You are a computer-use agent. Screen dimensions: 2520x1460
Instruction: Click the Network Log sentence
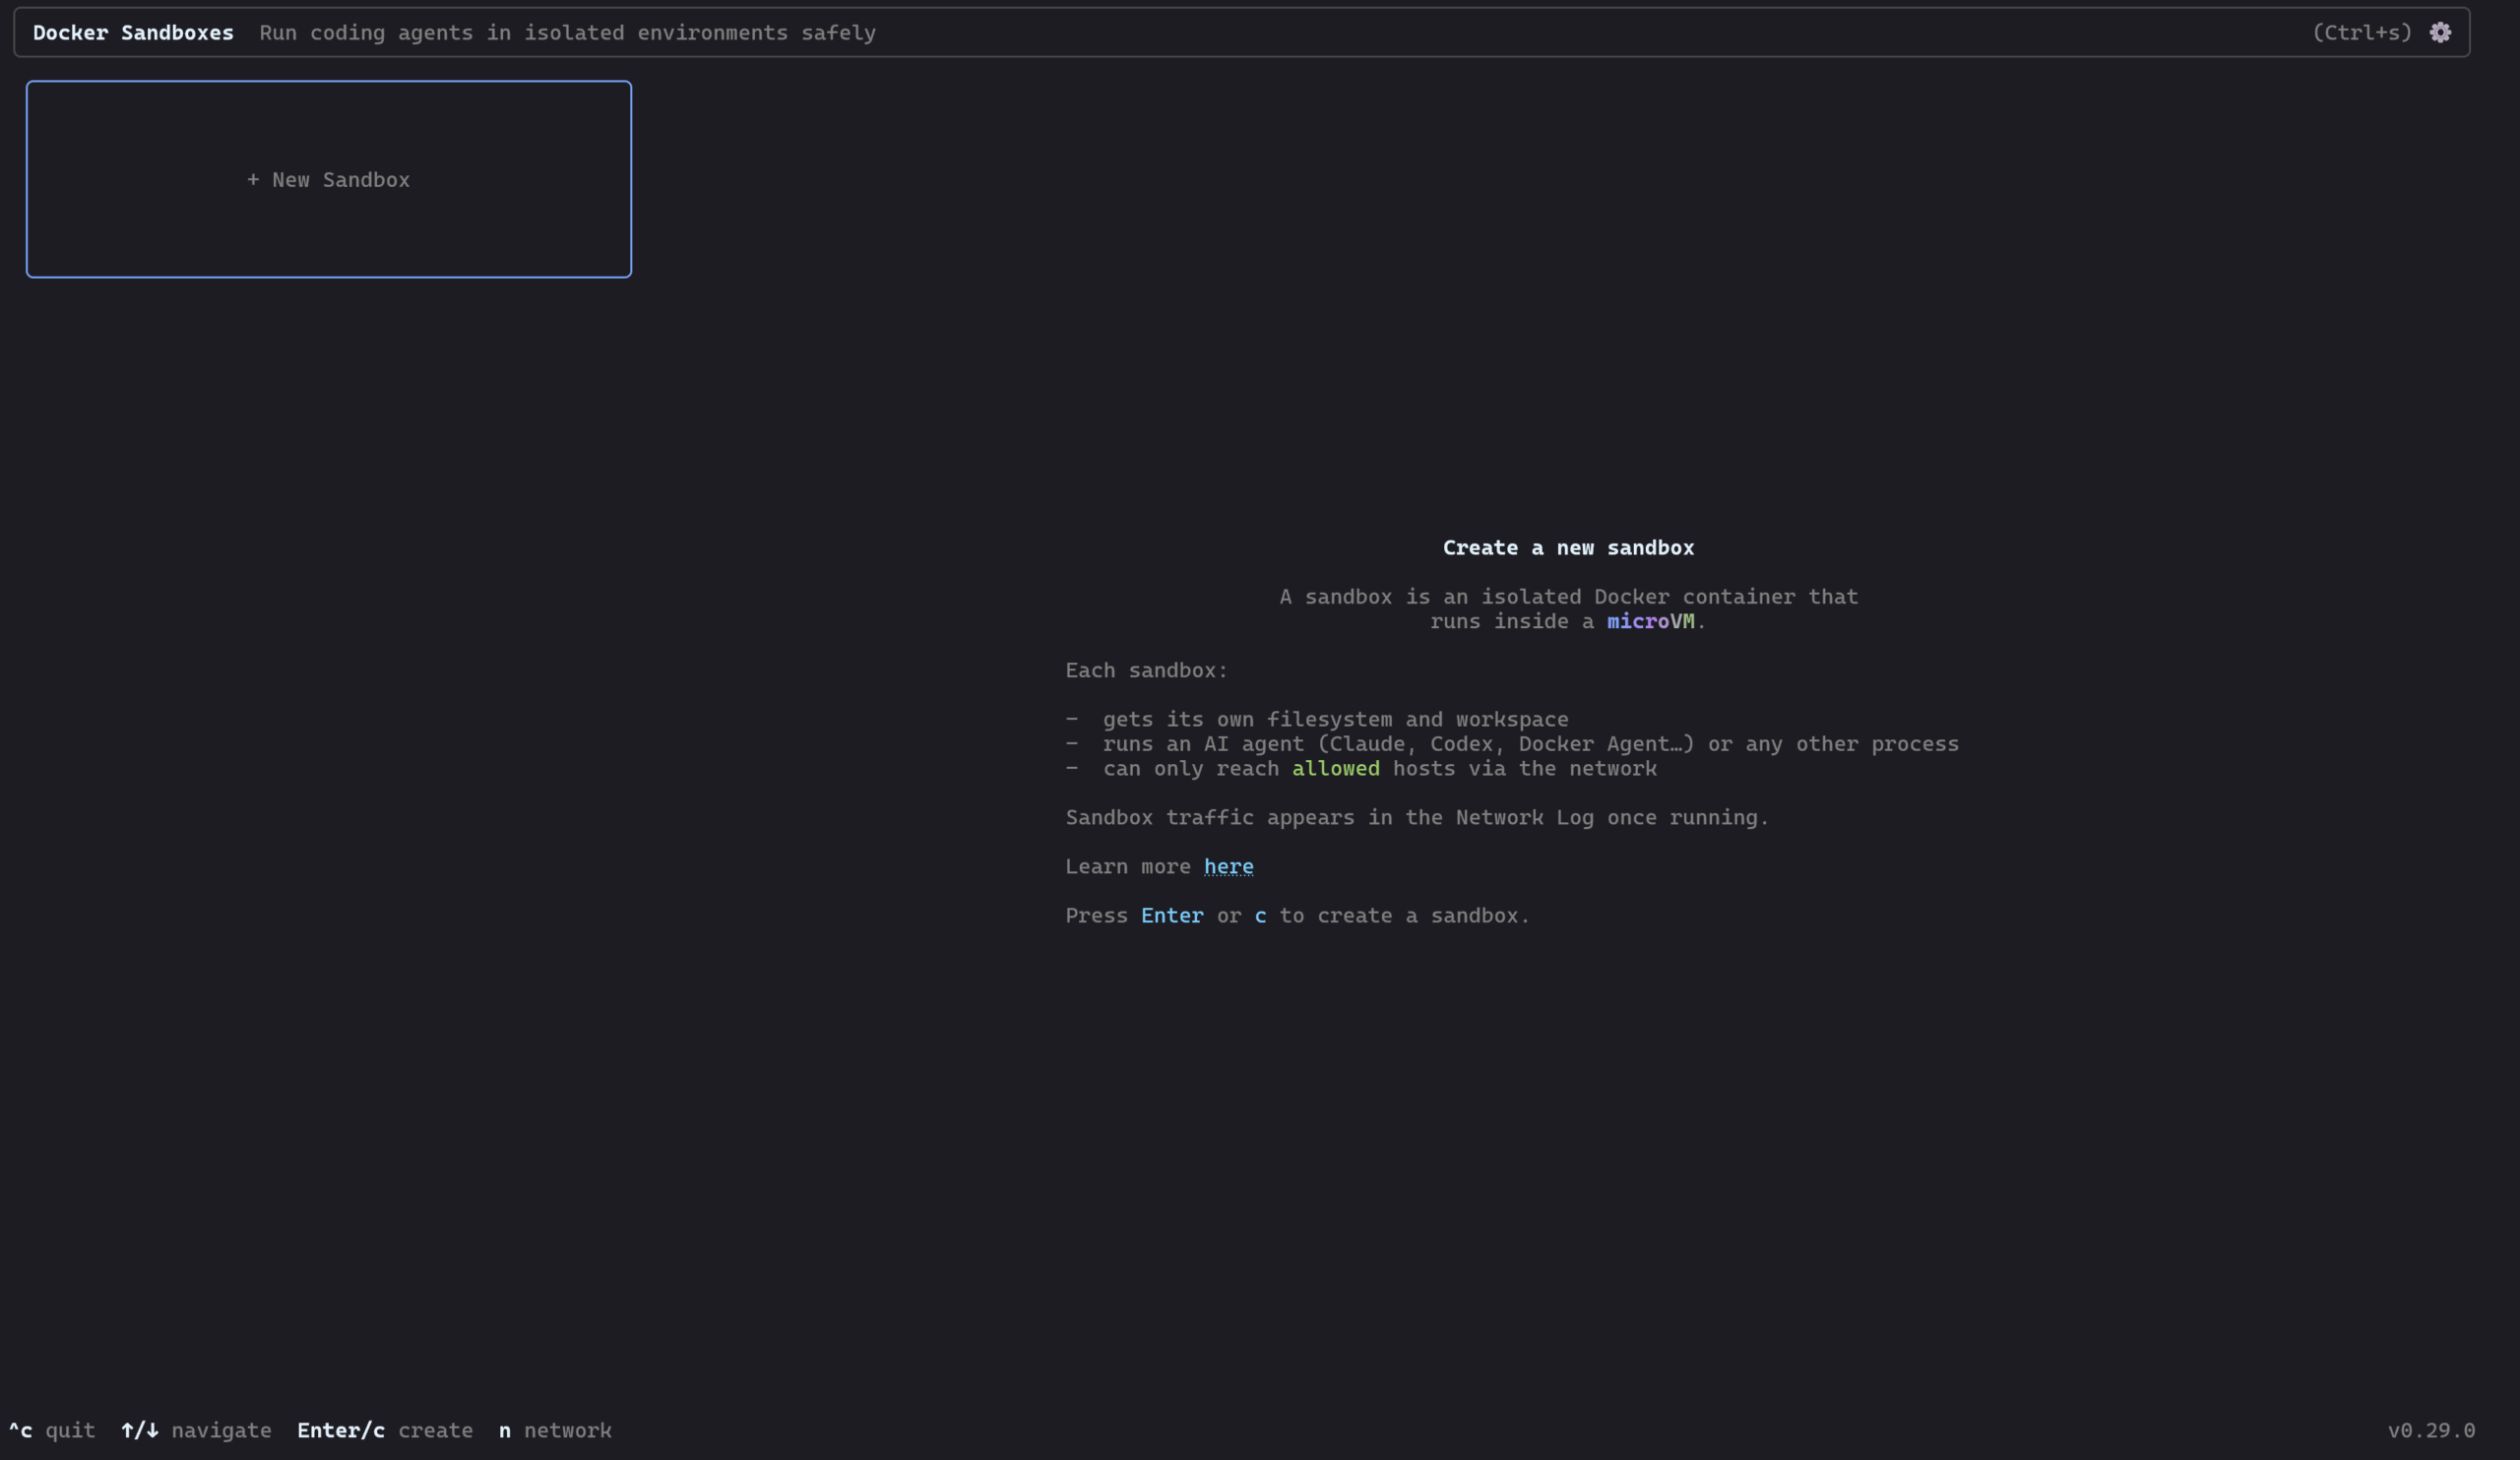(x=1417, y=817)
